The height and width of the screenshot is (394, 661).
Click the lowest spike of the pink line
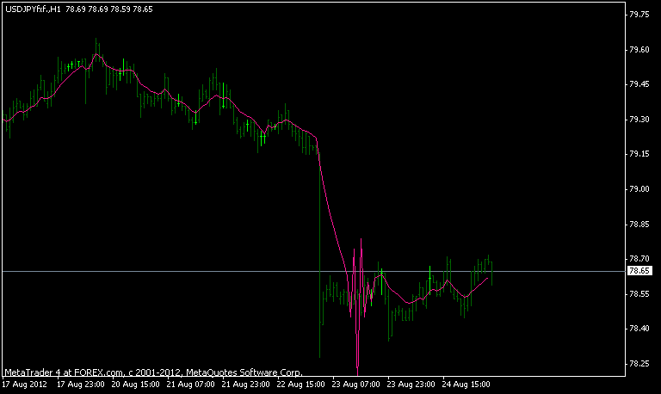pos(357,366)
